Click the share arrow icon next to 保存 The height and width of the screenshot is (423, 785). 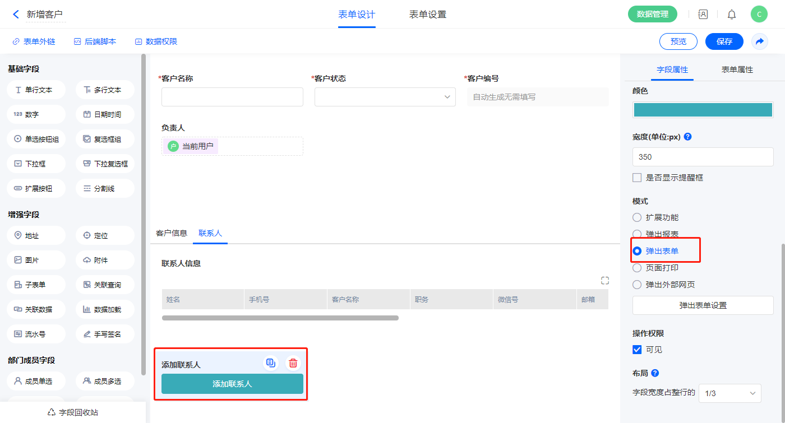click(760, 41)
